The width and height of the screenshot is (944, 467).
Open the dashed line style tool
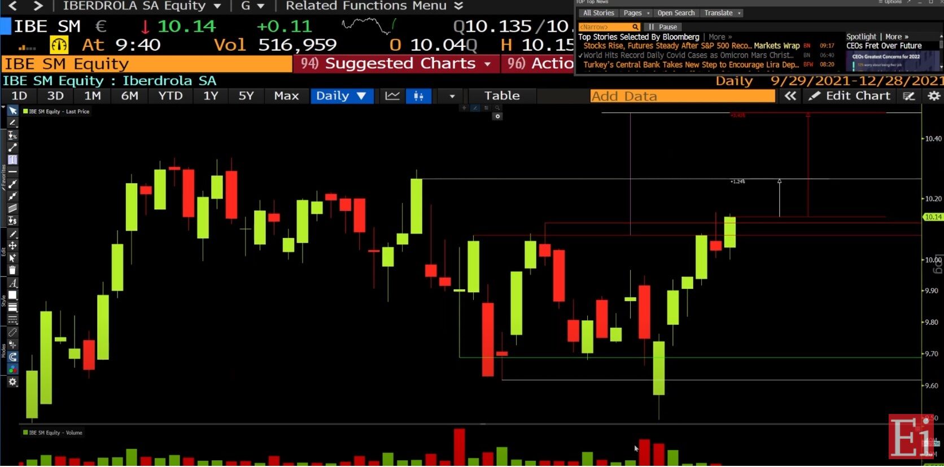pos(12,320)
